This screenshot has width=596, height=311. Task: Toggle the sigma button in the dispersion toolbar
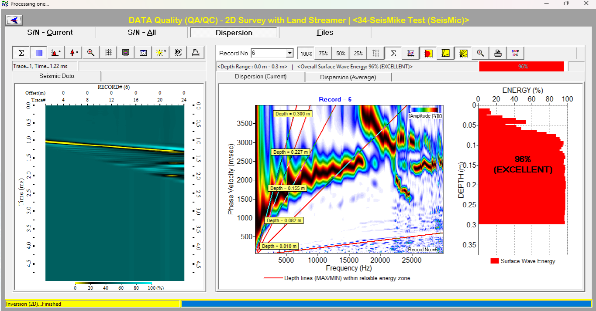(x=393, y=53)
